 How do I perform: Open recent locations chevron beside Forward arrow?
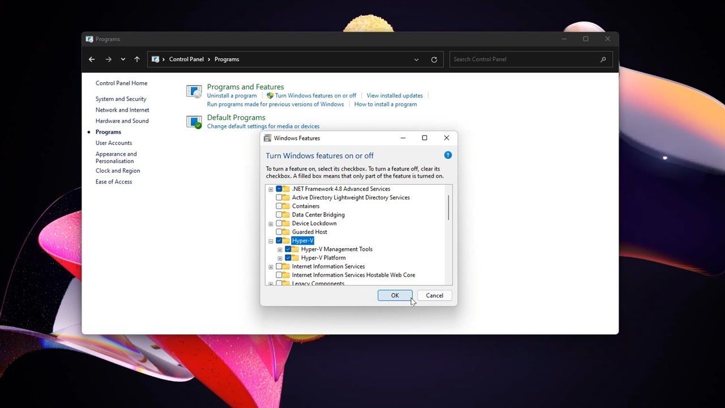(123, 59)
